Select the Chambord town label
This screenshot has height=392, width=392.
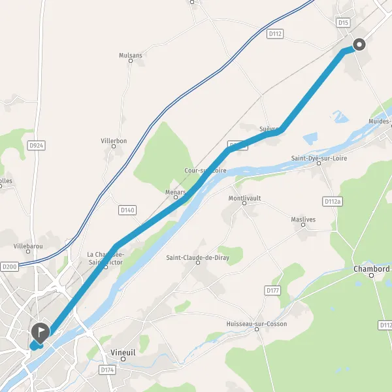click(372, 269)
